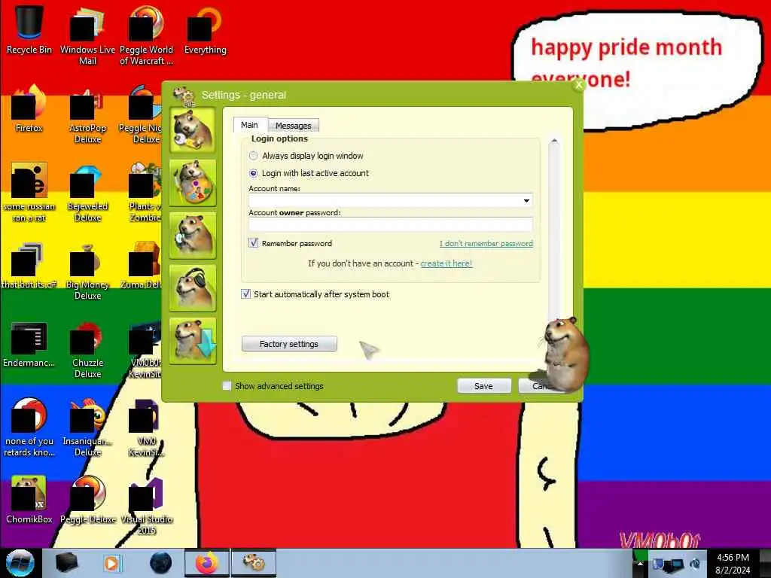Select Visual Studio 2015 desktop icon

(146, 507)
